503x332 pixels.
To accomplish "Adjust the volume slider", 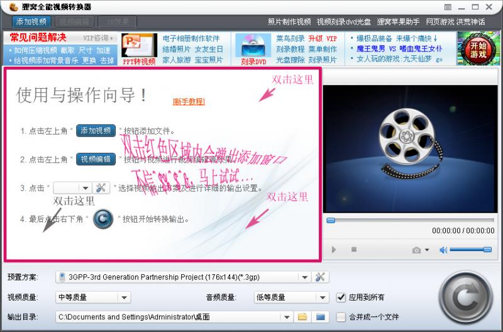I will [470, 250].
